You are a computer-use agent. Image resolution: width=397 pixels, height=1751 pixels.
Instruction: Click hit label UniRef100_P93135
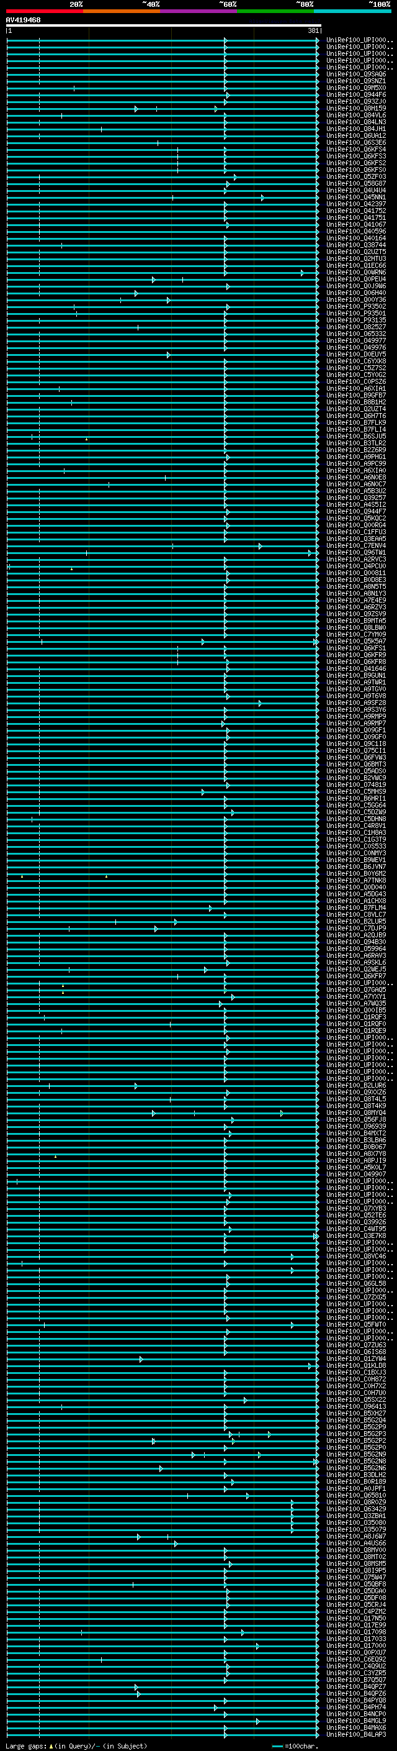pyautogui.click(x=355, y=321)
